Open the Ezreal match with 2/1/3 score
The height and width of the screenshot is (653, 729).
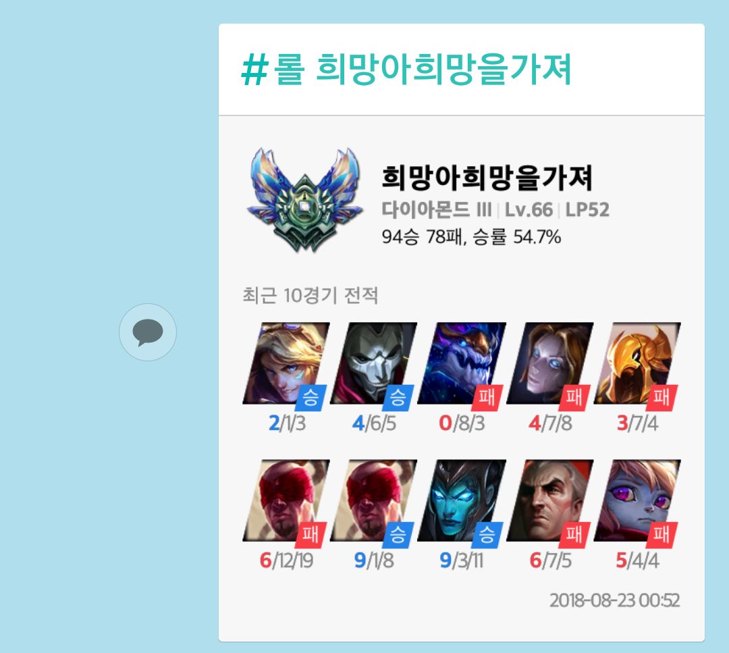click(x=286, y=363)
